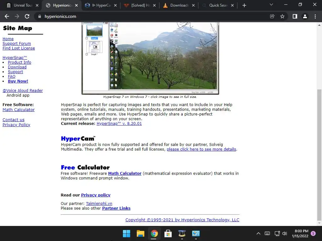Open File Explorer from the taskbar
This screenshot has height=241, width=322.
point(141,233)
